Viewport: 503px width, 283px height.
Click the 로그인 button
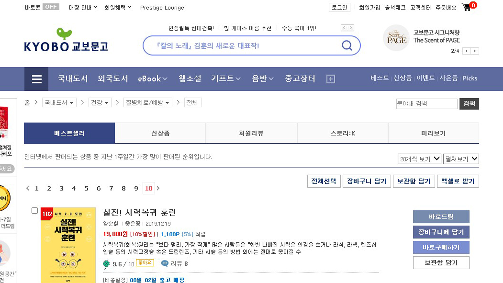tap(339, 8)
